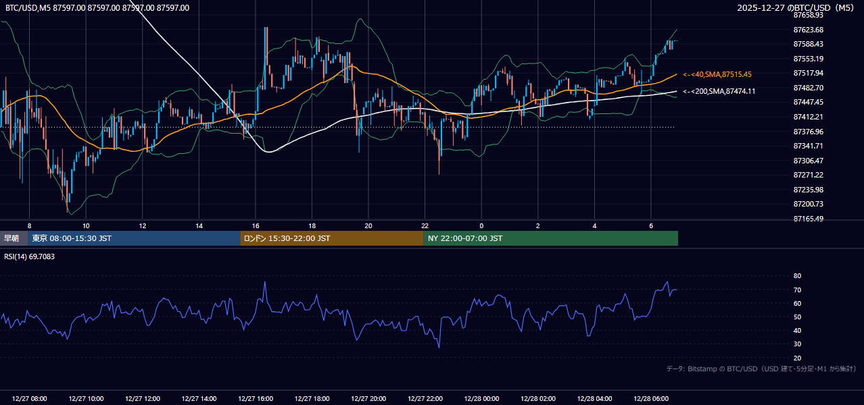Click the 12/27 08:00 date label
864x405 pixels.
tap(30, 399)
